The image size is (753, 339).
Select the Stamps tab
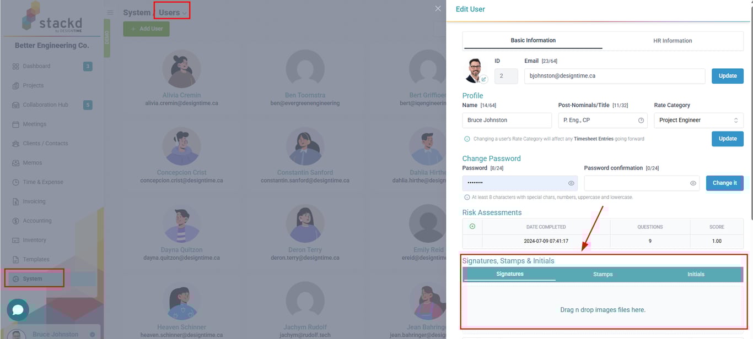(x=603, y=274)
